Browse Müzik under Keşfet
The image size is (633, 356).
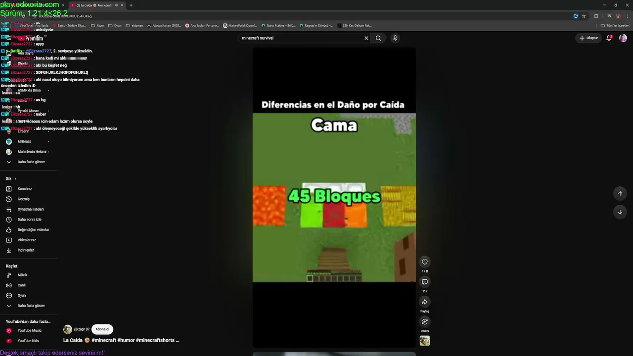coord(29,275)
